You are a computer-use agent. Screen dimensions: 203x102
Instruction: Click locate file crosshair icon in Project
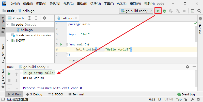[x=29, y=18]
